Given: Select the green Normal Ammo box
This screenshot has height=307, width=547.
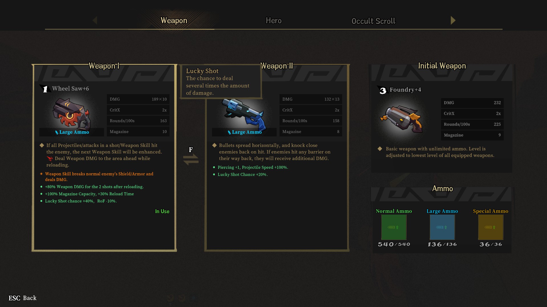Looking at the screenshot, I should [394, 227].
